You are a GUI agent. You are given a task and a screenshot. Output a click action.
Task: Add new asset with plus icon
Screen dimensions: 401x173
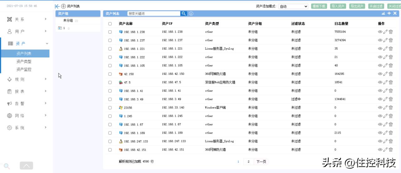(389, 13)
